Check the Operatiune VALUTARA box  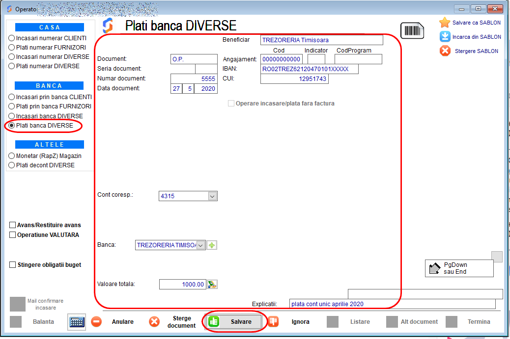pos(13,235)
